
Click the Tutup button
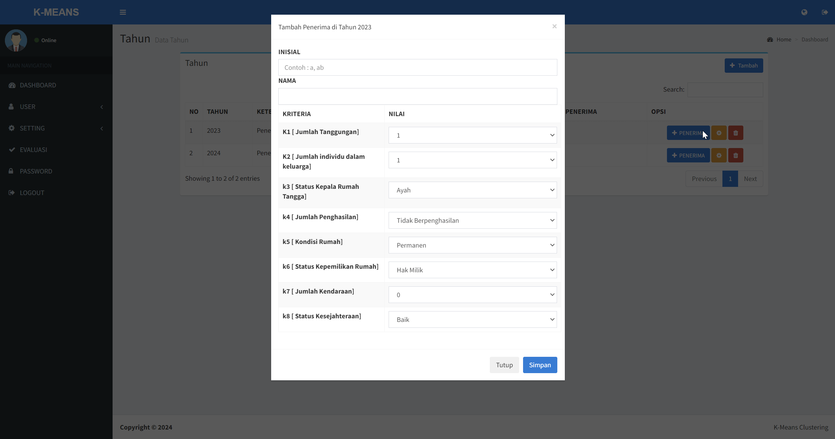click(504, 365)
